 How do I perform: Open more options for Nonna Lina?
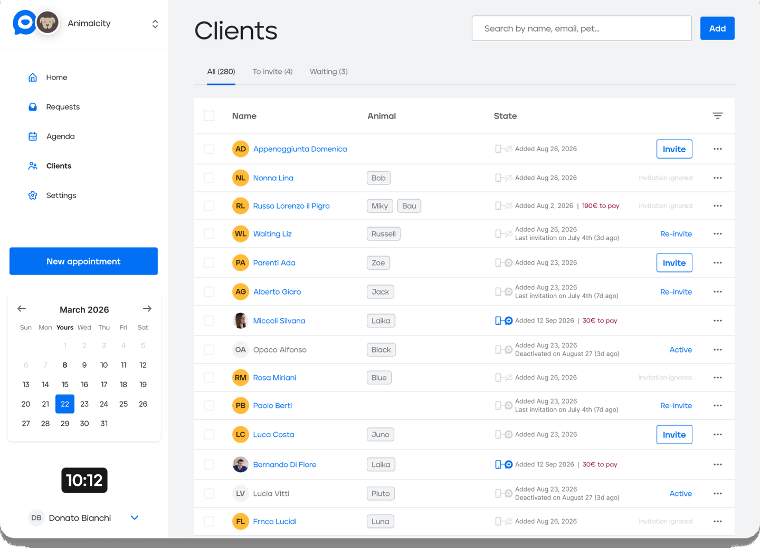[x=717, y=178]
